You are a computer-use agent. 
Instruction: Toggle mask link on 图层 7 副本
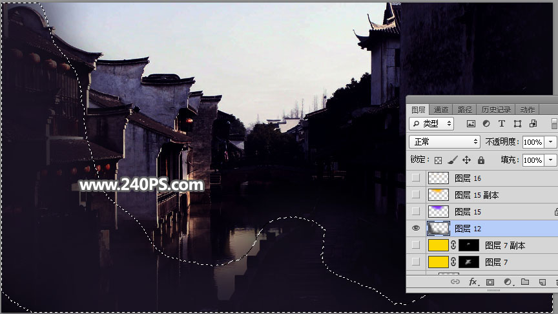(x=453, y=245)
